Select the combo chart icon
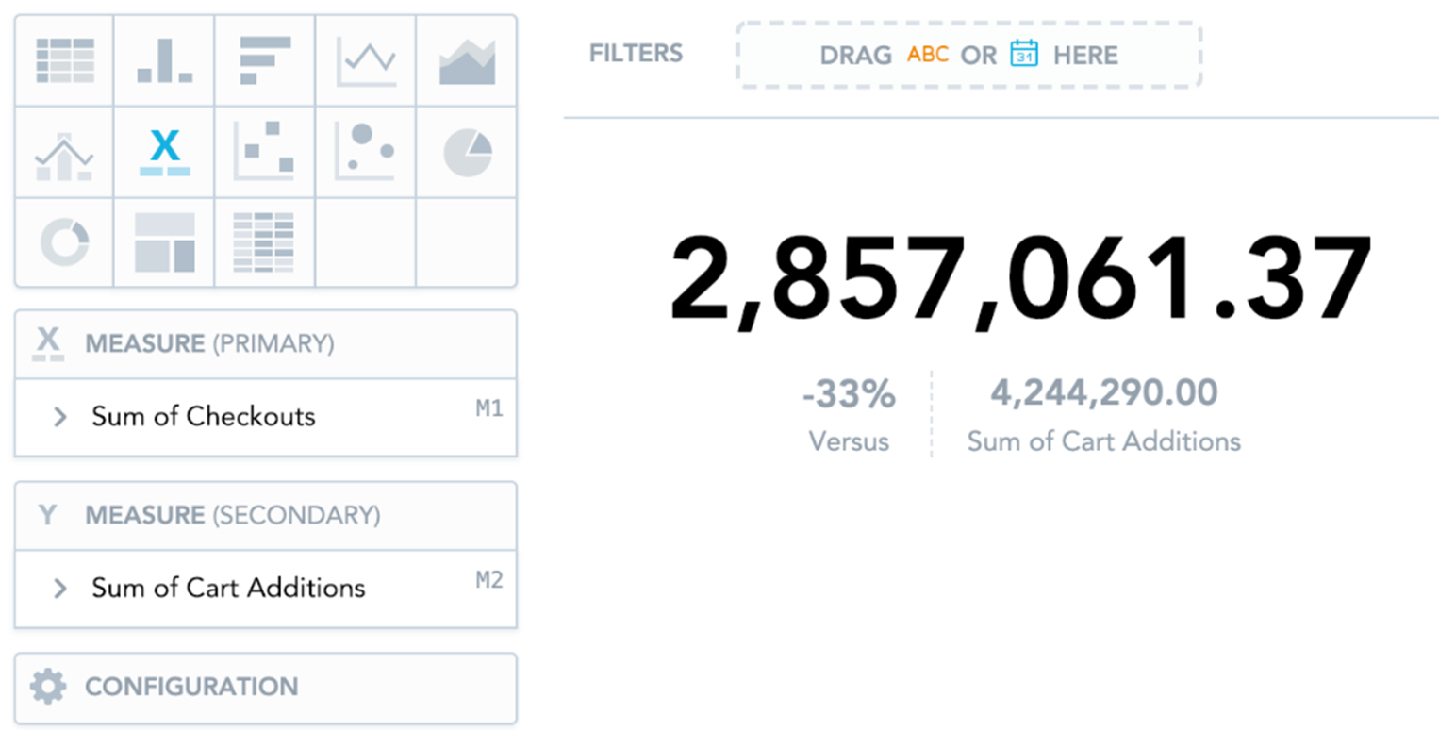The image size is (1439, 748). 65,153
